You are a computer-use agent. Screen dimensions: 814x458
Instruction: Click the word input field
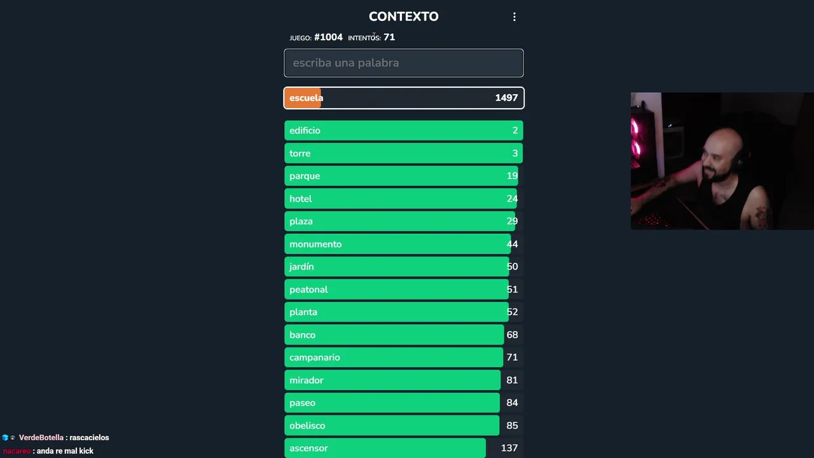pyautogui.click(x=403, y=63)
